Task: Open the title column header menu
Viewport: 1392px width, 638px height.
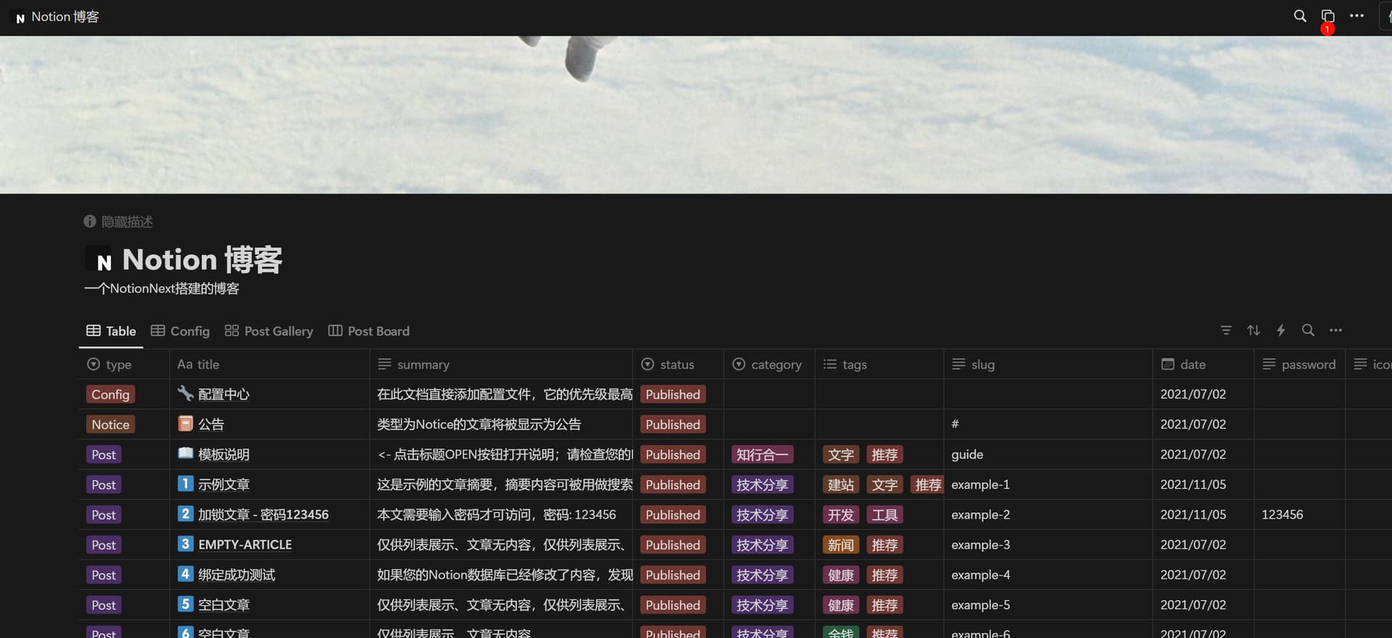Action: tap(270, 364)
